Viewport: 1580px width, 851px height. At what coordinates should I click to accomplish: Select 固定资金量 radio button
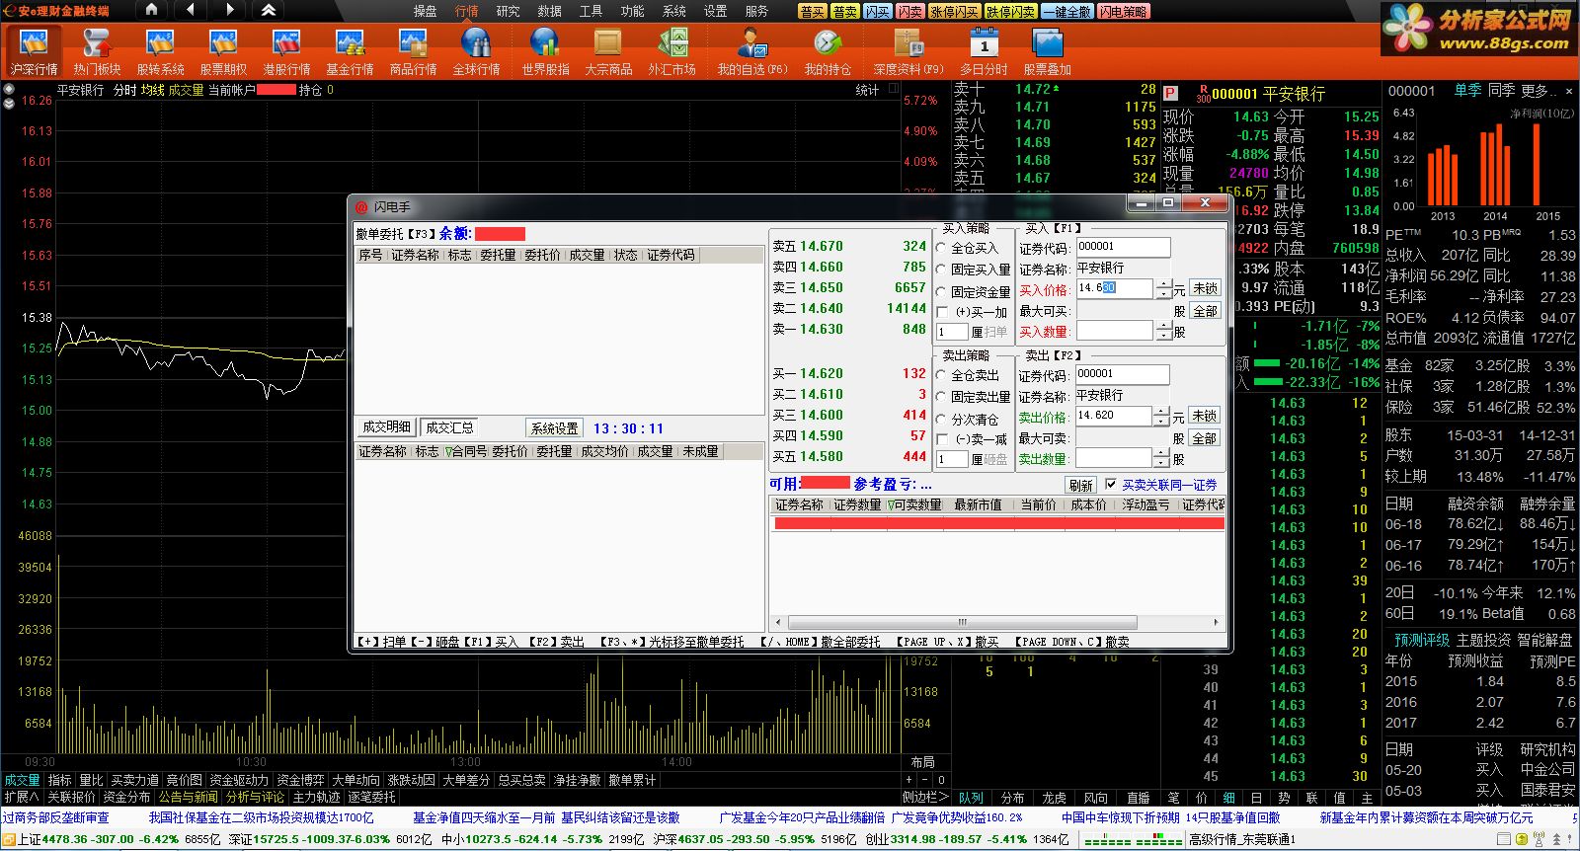click(x=941, y=292)
